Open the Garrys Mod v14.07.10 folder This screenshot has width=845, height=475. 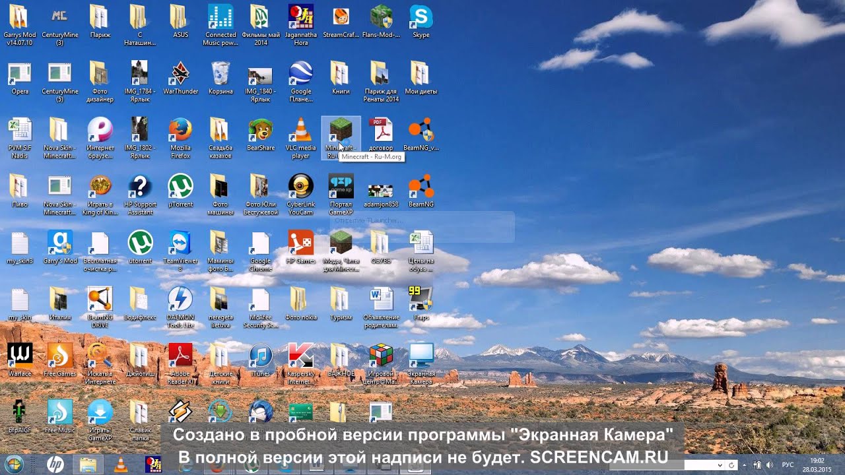(x=20, y=25)
